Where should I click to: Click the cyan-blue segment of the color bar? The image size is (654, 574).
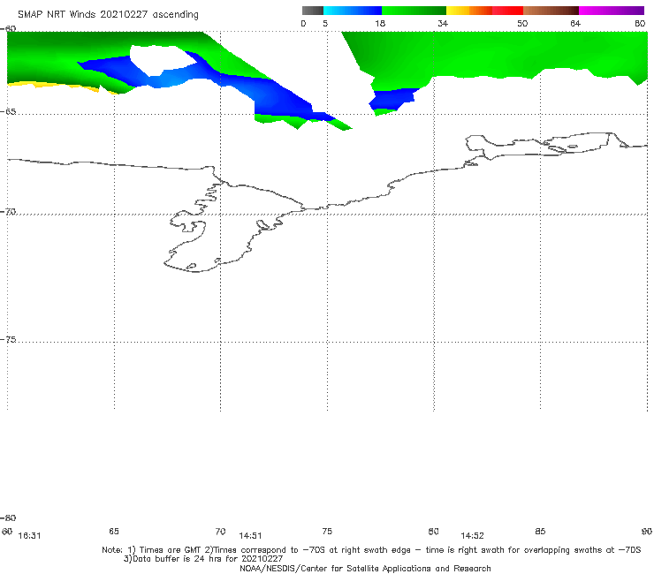[353, 11]
